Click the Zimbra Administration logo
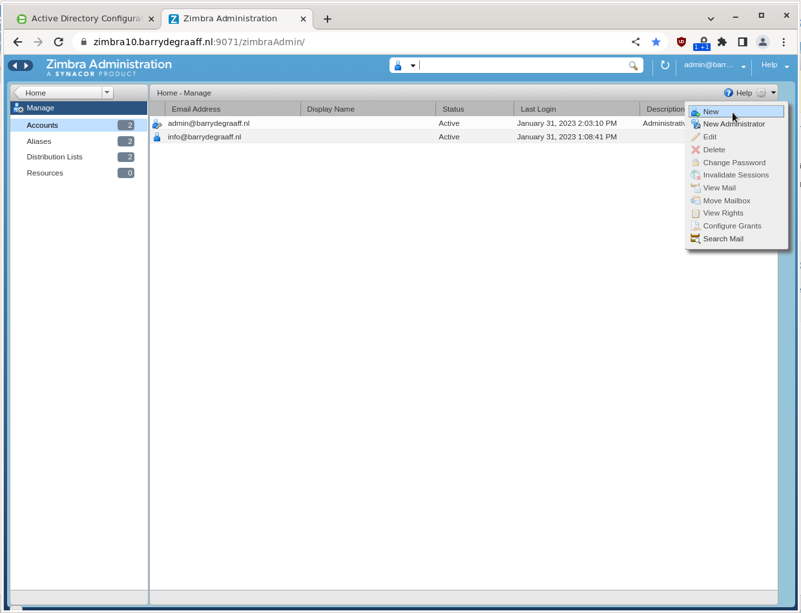The width and height of the screenshot is (801, 613). coord(109,67)
